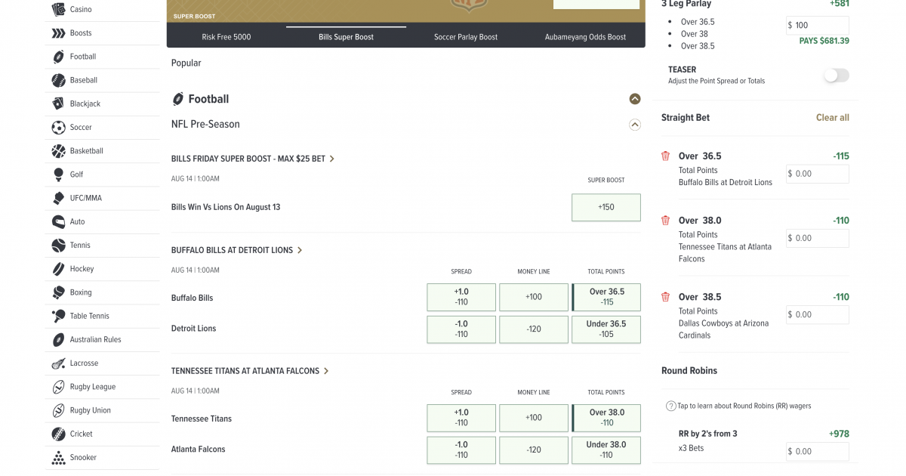906x476 pixels.
Task: Open the Round Robins help tooltip
Action: pyautogui.click(x=670, y=406)
